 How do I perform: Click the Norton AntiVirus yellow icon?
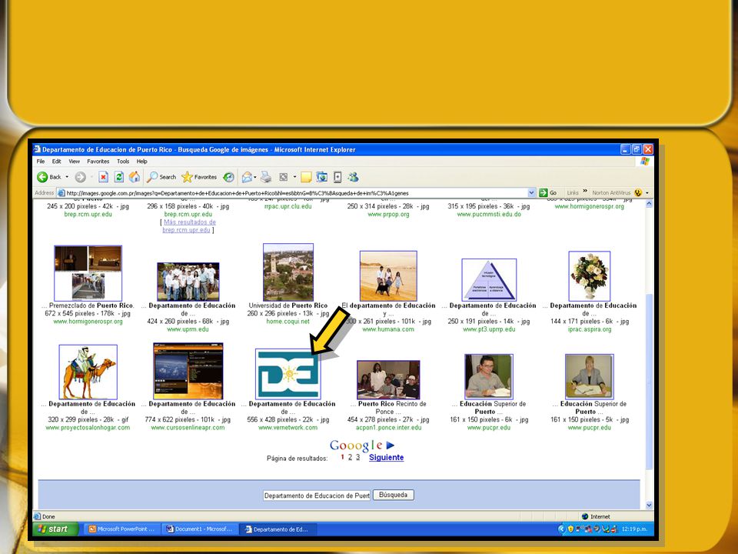point(638,192)
